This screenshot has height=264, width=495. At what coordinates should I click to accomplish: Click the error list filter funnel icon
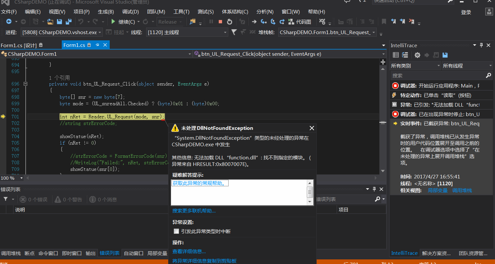[x=6, y=199]
